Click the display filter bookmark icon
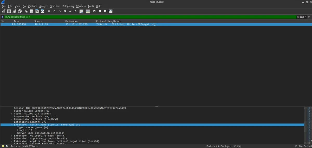Viewport: 312px width, 148px height. click(2, 17)
